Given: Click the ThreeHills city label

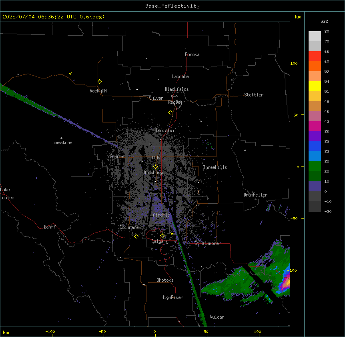Looking at the screenshot, I should pos(215,167).
